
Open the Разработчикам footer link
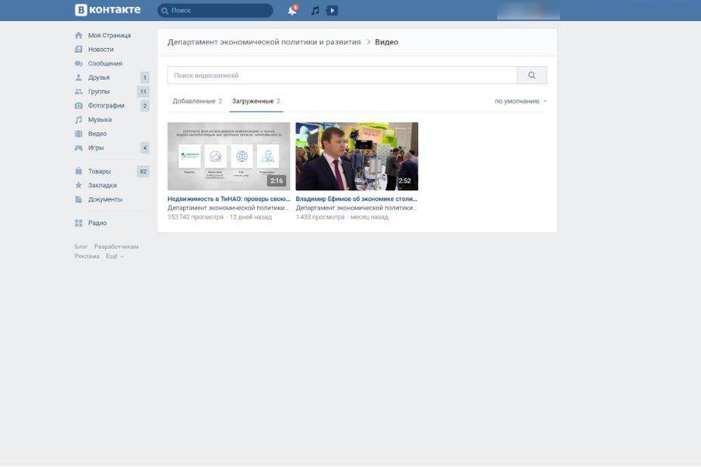tap(116, 247)
